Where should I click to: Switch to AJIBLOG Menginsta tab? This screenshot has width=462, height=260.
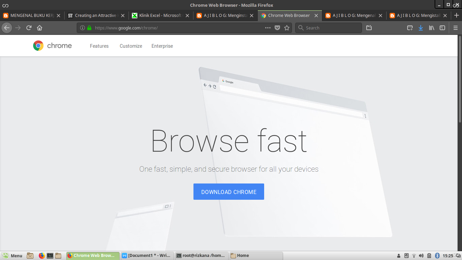(x=225, y=16)
